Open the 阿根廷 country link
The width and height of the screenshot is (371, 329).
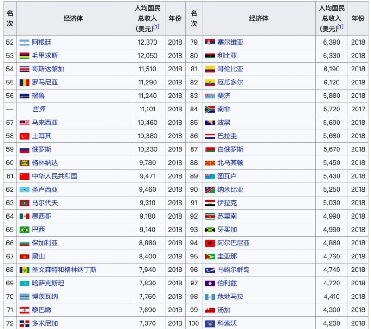click(42, 42)
